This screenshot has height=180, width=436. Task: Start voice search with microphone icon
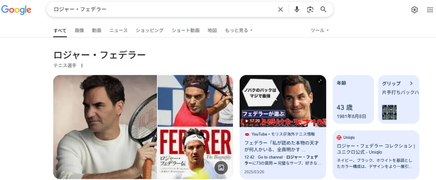coord(297,10)
